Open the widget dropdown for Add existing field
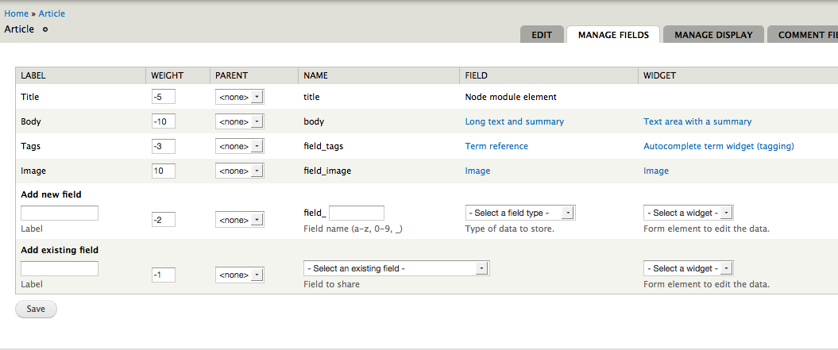Image resolution: width=838 pixels, height=350 pixels. 688,268
